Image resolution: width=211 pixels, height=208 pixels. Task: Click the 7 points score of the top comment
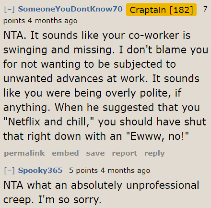205,9
